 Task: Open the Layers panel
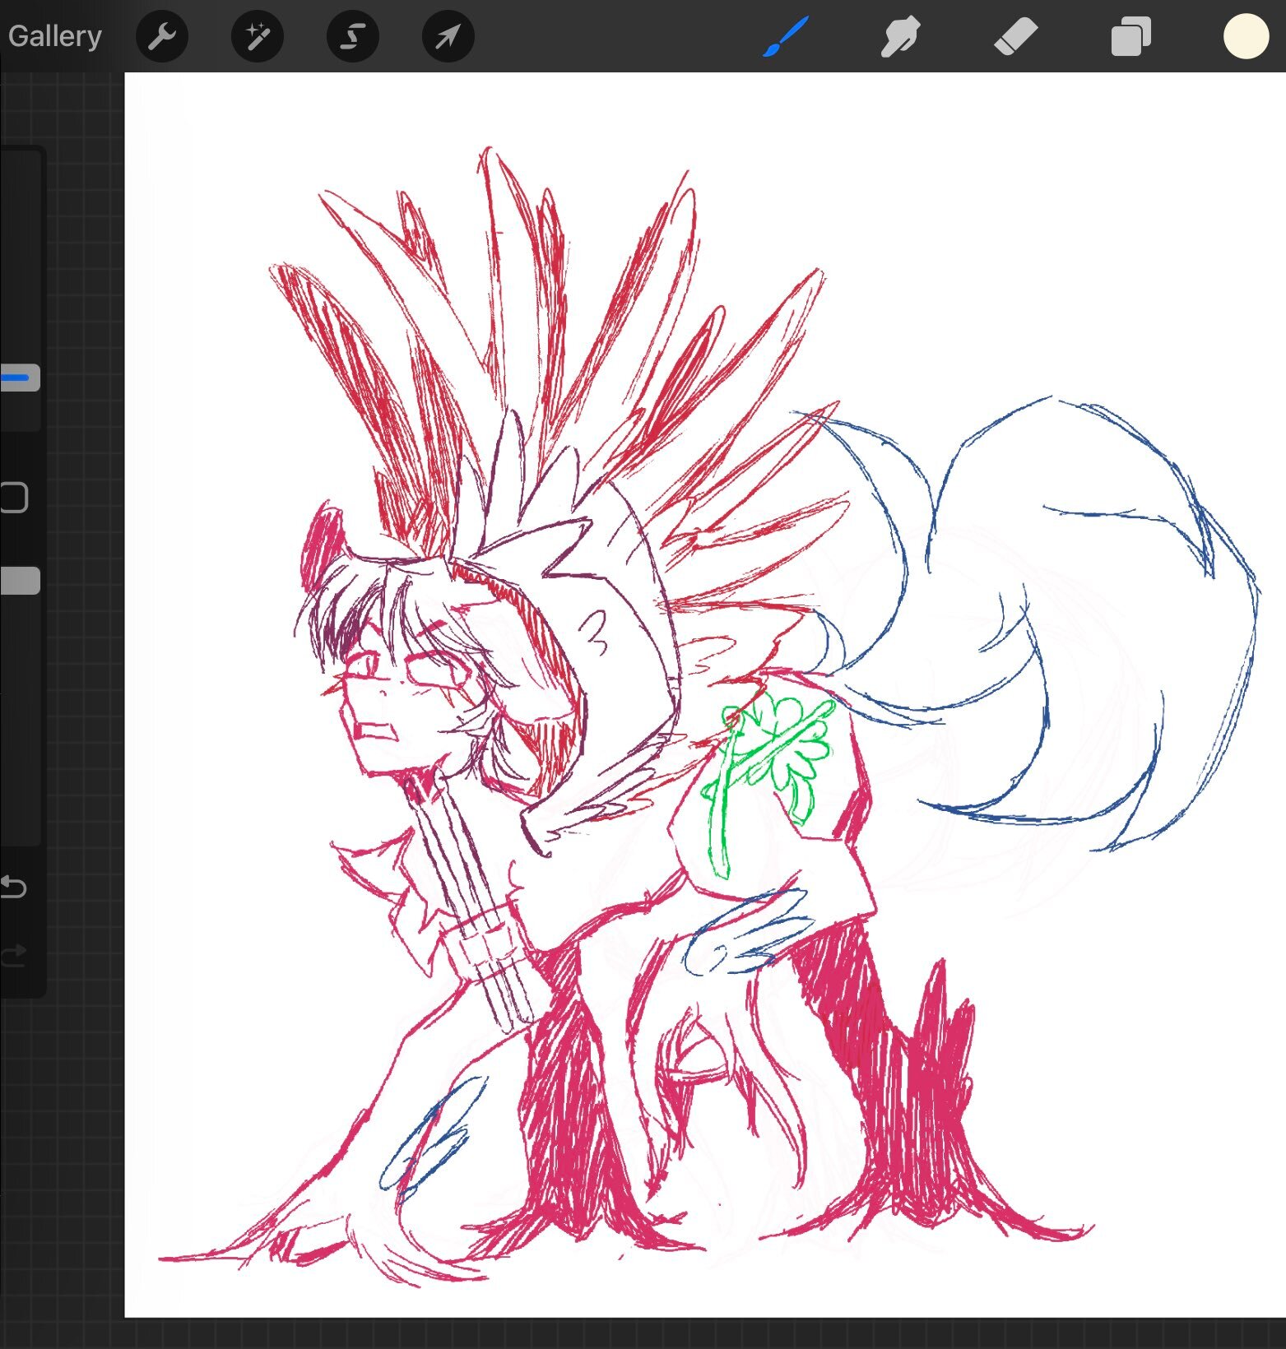[x=1130, y=37]
